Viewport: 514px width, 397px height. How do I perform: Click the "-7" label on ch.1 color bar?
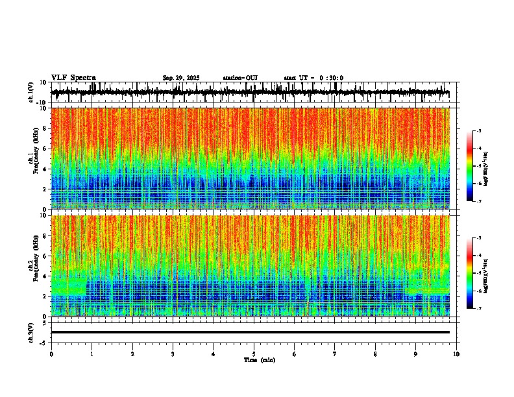tap(479, 201)
